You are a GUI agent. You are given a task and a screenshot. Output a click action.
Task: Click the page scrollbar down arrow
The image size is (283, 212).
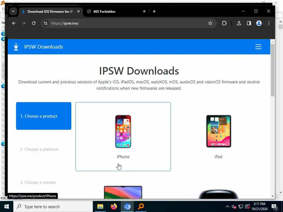pos(272,196)
